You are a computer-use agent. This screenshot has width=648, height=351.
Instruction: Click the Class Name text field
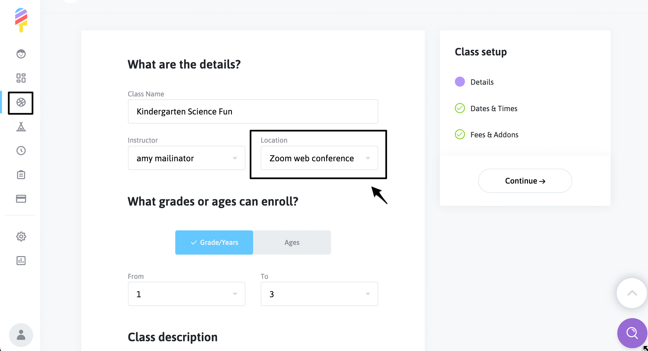click(253, 111)
